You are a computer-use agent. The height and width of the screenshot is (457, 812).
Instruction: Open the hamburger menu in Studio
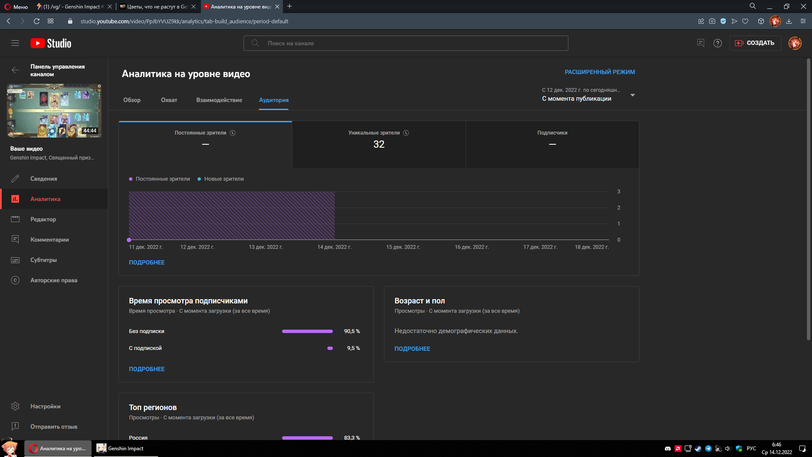point(15,43)
